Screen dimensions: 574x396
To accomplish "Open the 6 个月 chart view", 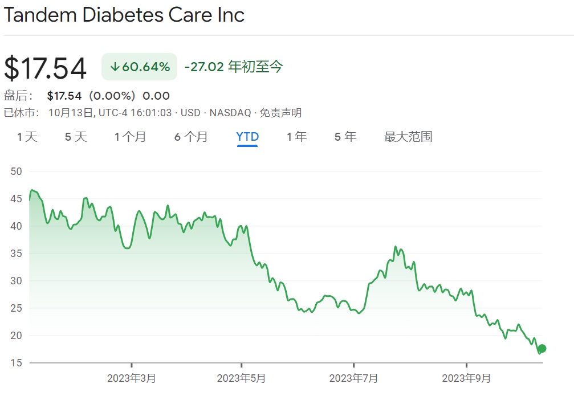I will click(x=191, y=137).
